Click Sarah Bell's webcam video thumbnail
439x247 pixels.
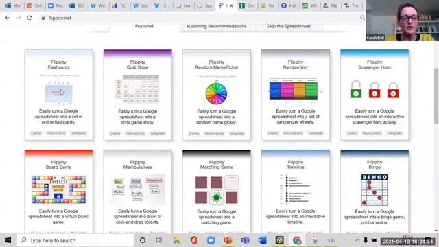tap(403, 21)
